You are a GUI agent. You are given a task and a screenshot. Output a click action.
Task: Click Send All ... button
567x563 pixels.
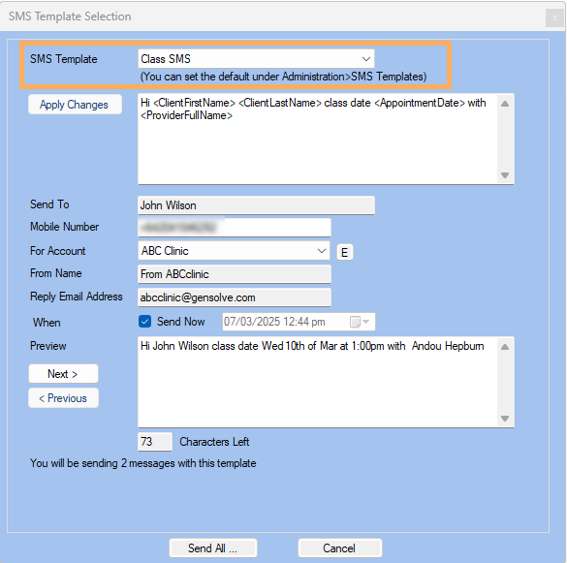click(x=213, y=548)
